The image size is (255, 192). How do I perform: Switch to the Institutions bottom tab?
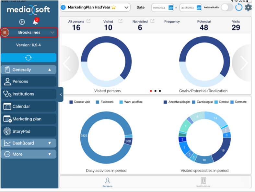point(203,182)
